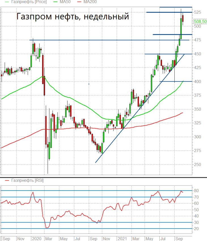Click the Nov label before 2021
The height and width of the screenshot is (241, 207).
click(x=106, y=239)
